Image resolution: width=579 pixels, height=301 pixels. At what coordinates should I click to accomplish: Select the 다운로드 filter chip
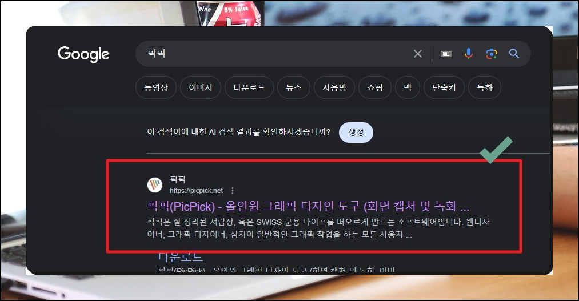pyautogui.click(x=249, y=88)
